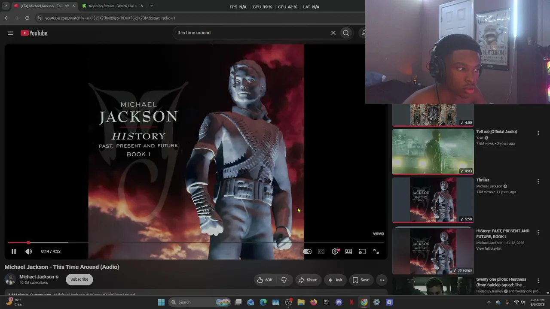Screen dimensions: 550x309
Task: Cast the video with Play on TV
Action: pos(362,251)
